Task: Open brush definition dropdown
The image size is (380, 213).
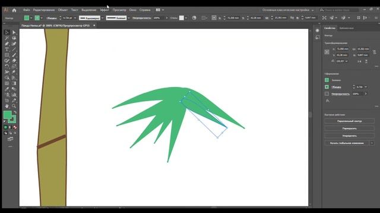Action: click(128, 18)
